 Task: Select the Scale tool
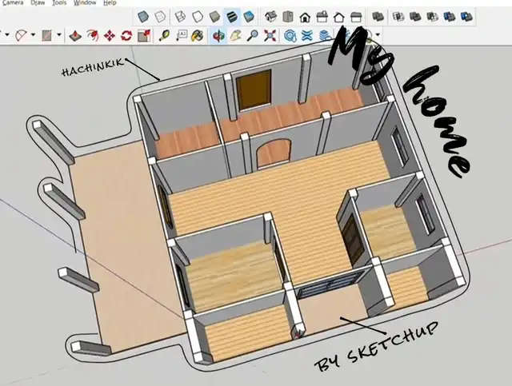145,35
